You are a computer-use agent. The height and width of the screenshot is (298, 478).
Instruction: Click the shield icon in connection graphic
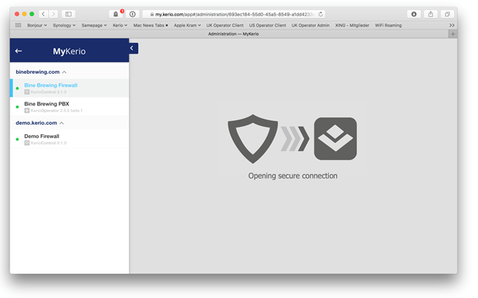pos(253,139)
